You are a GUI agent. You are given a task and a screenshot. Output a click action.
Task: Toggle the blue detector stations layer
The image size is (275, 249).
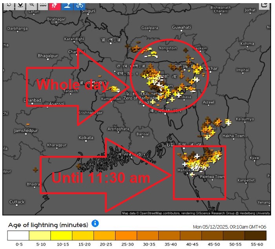(67, 5)
